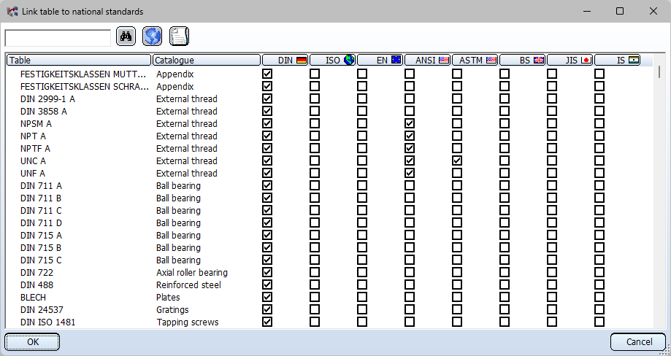The width and height of the screenshot is (671, 356).
Task: Select the DIN 2999-1 A row
Action: [47, 98]
